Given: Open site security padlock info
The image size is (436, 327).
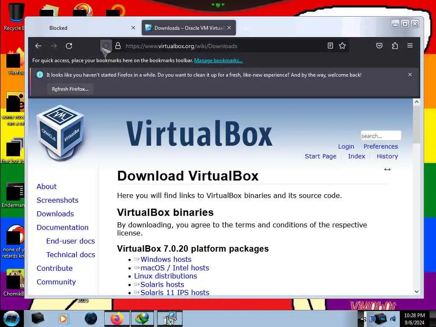Looking at the screenshot, I should point(118,46).
